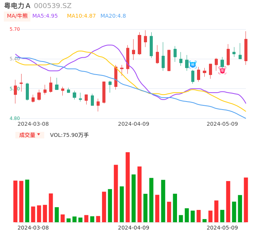Screen dimensions: 264x233
Task: Click the tallest red volume bar
Action: (x=128, y=187)
